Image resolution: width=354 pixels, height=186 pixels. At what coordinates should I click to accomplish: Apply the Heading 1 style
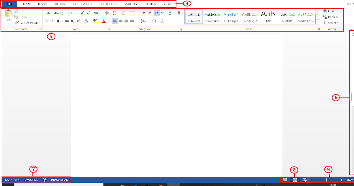click(x=231, y=17)
